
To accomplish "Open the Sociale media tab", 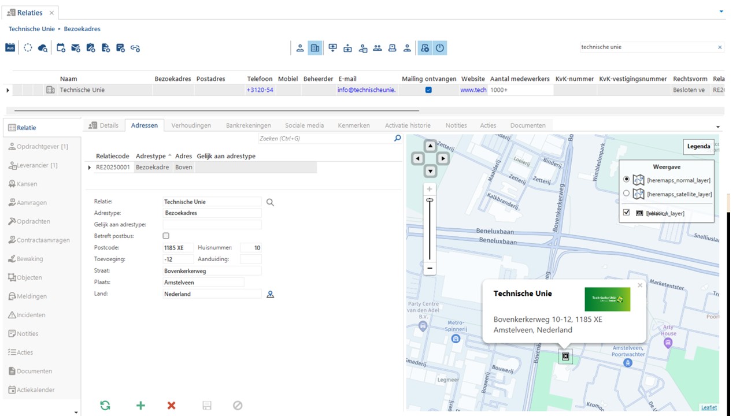I will (304, 125).
